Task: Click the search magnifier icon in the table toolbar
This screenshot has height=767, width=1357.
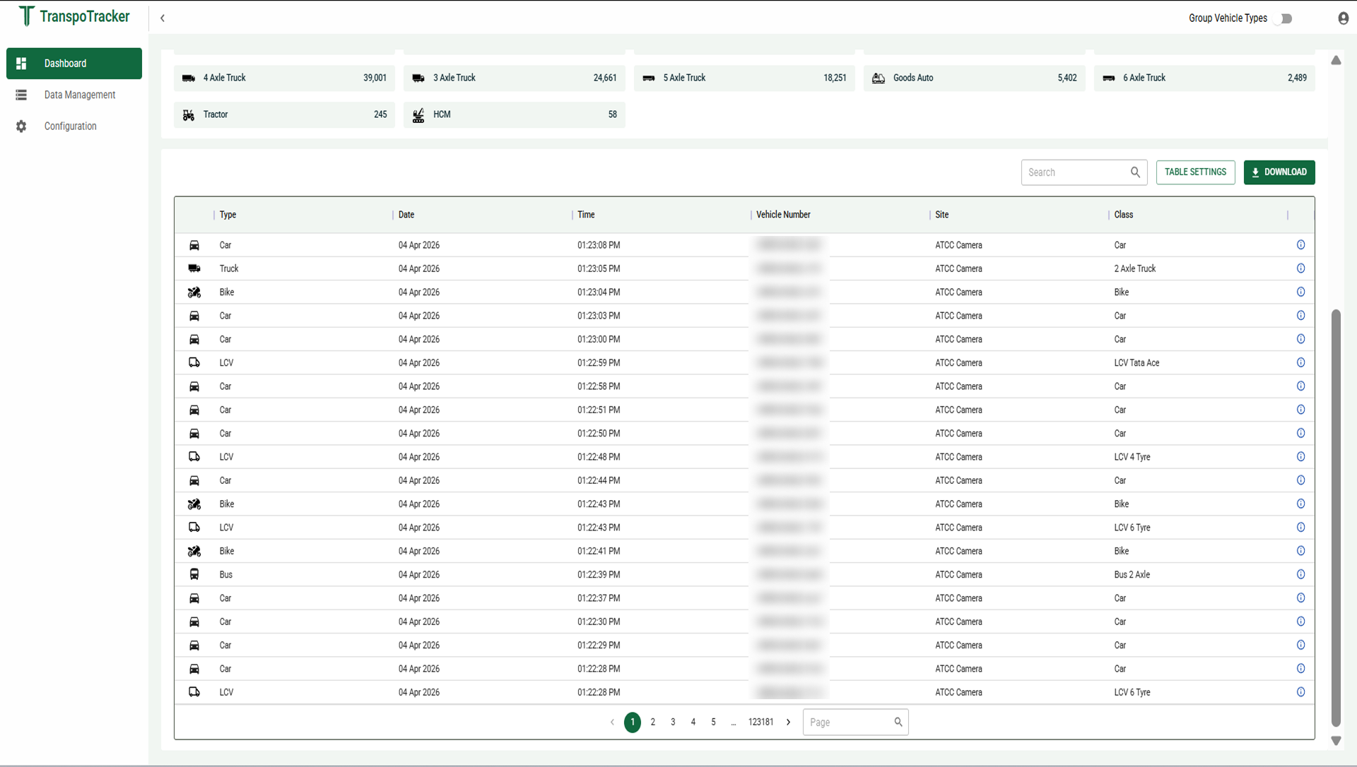Action: pos(1135,172)
